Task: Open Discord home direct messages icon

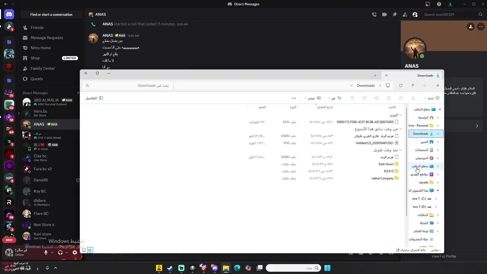Action: pos(9,14)
